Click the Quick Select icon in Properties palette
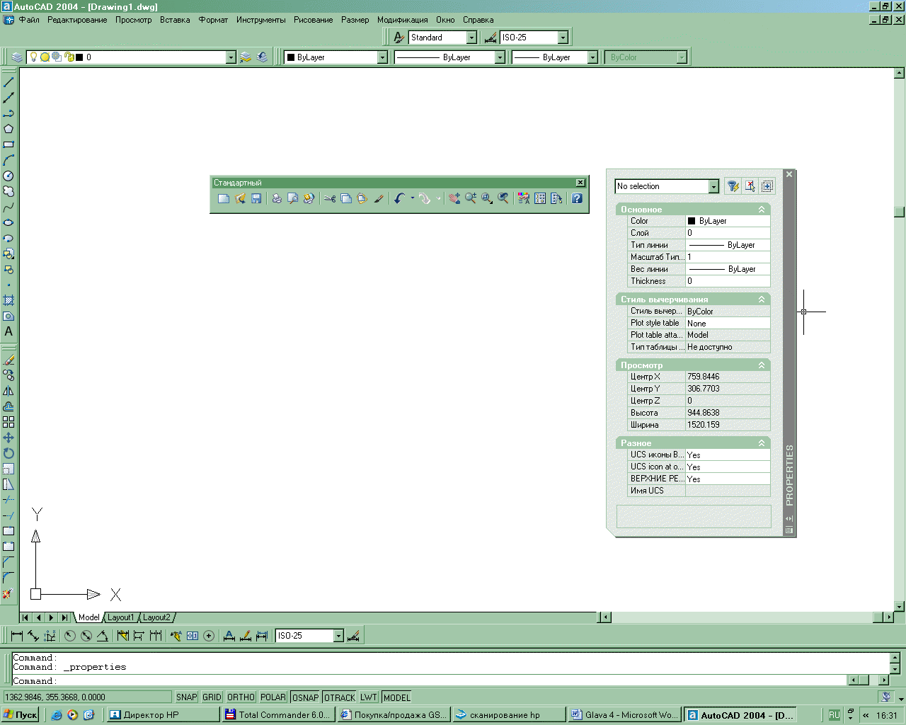The image size is (906, 725). tap(733, 186)
